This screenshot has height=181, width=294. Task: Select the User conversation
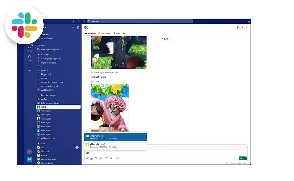[58, 107]
